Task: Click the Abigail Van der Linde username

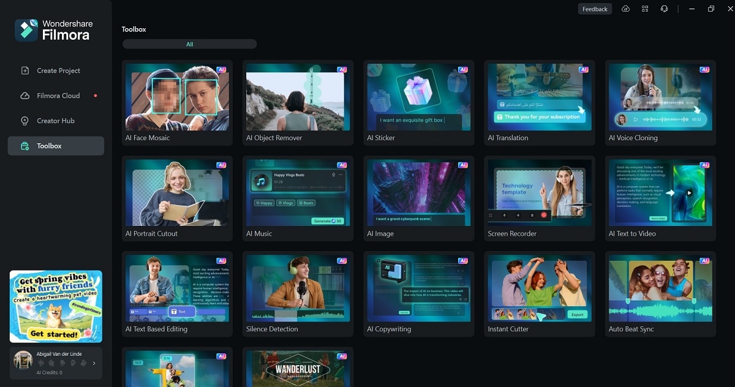Action: (x=58, y=354)
